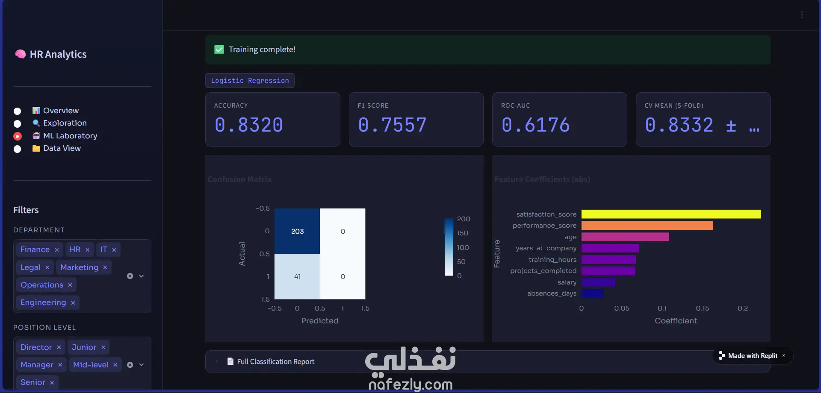Clear all department selections

(130, 276)
